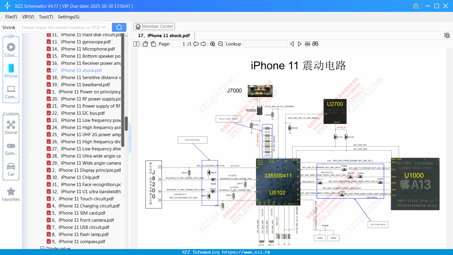Click the page number field
This screenshot has width=453, height=255.
click(179, 44)
